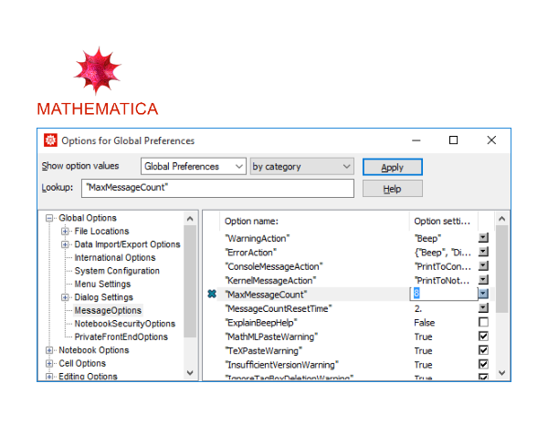The width and height of the screenshot is (548, 435).
Task: Enable the ExplainBeepHelp checkbox
Action: click(483, 322)
